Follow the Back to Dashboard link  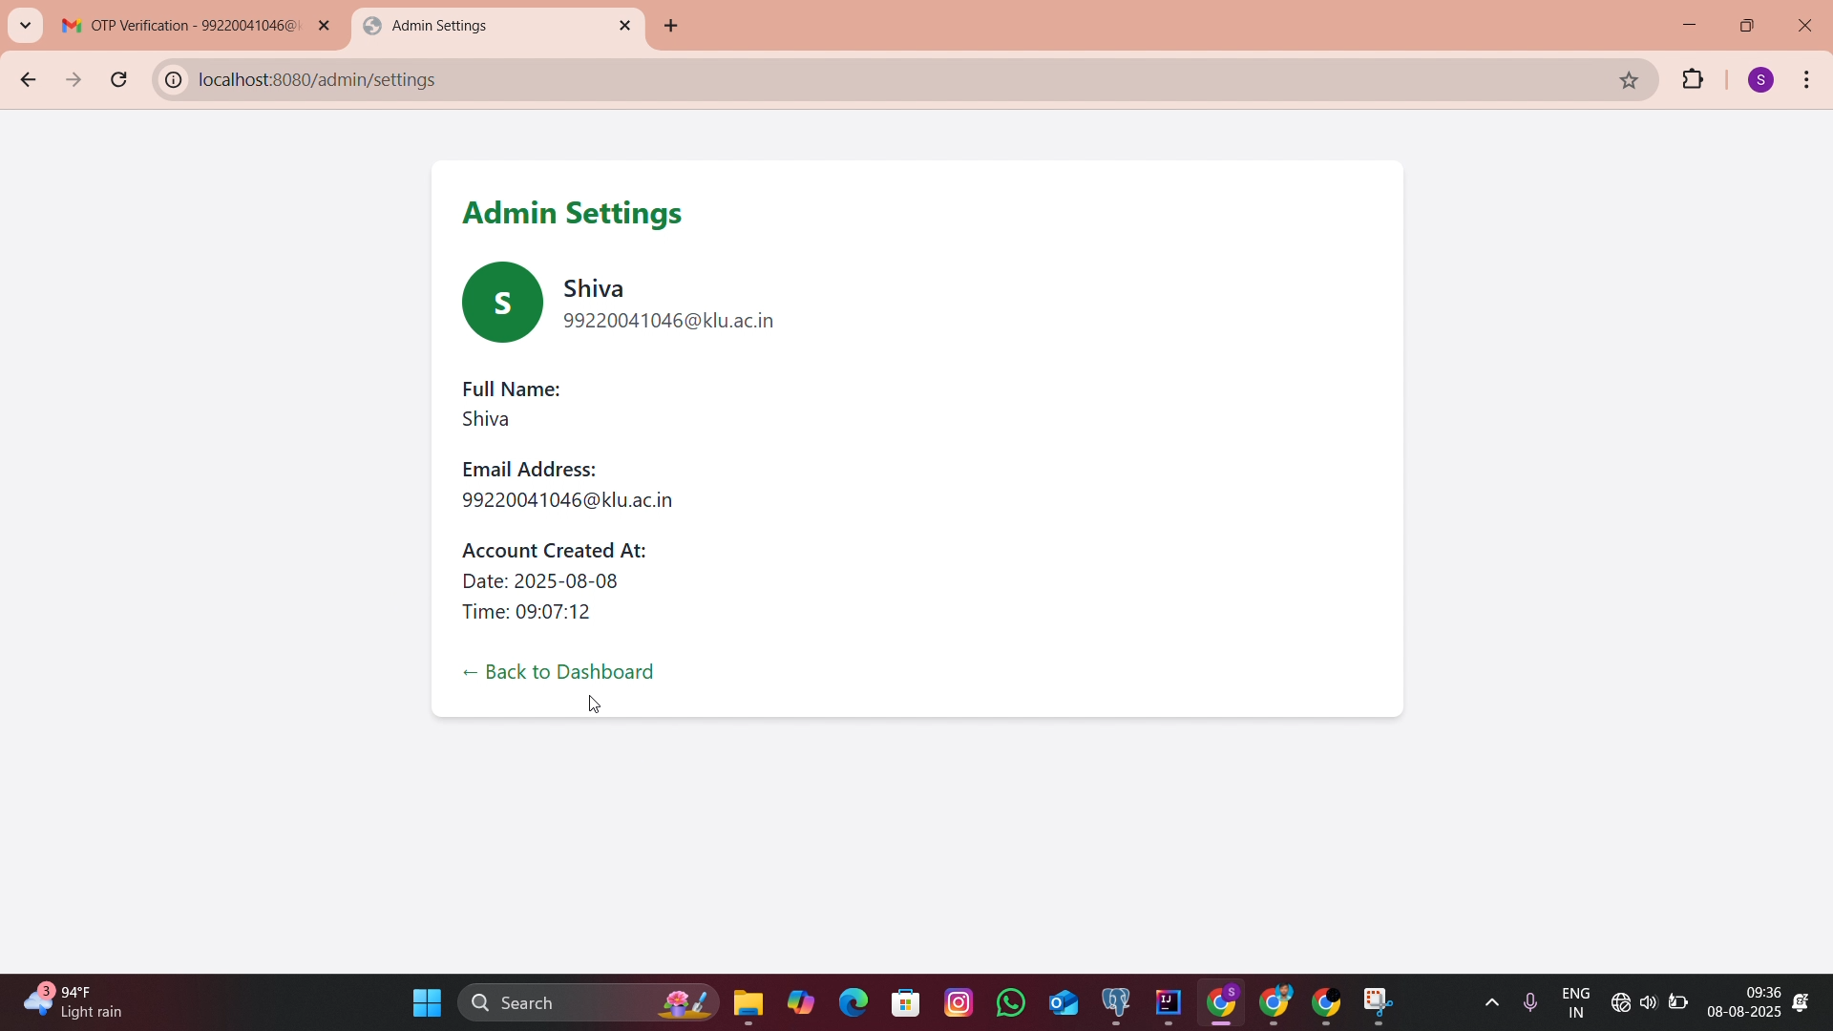[x=558, y=673]
